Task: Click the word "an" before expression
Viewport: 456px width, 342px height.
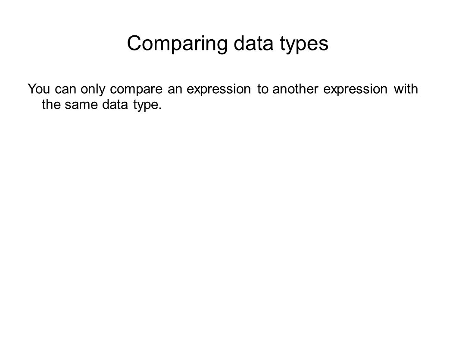Action: (175, 89)
